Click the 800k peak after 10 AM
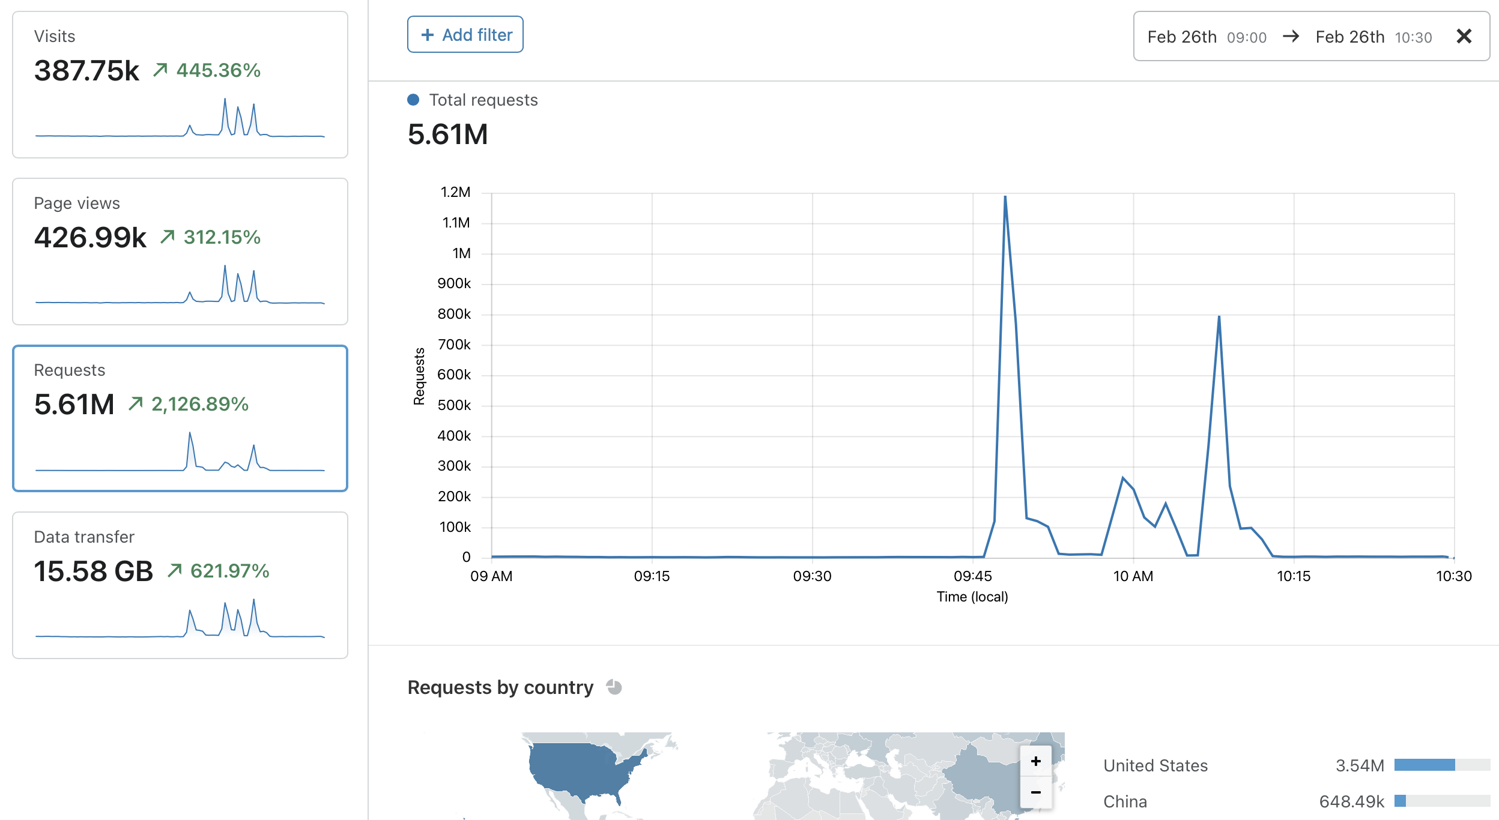The height and width of the screenshot is (820, 1499). 1219,316
